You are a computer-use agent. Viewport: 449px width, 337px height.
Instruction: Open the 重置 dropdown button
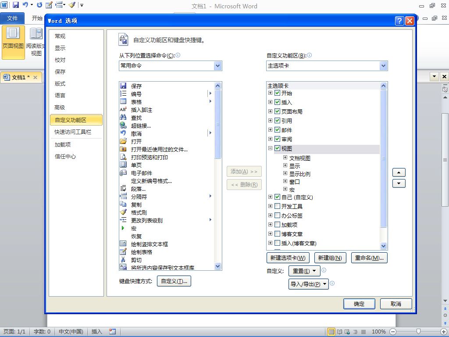tap(304, 271)
